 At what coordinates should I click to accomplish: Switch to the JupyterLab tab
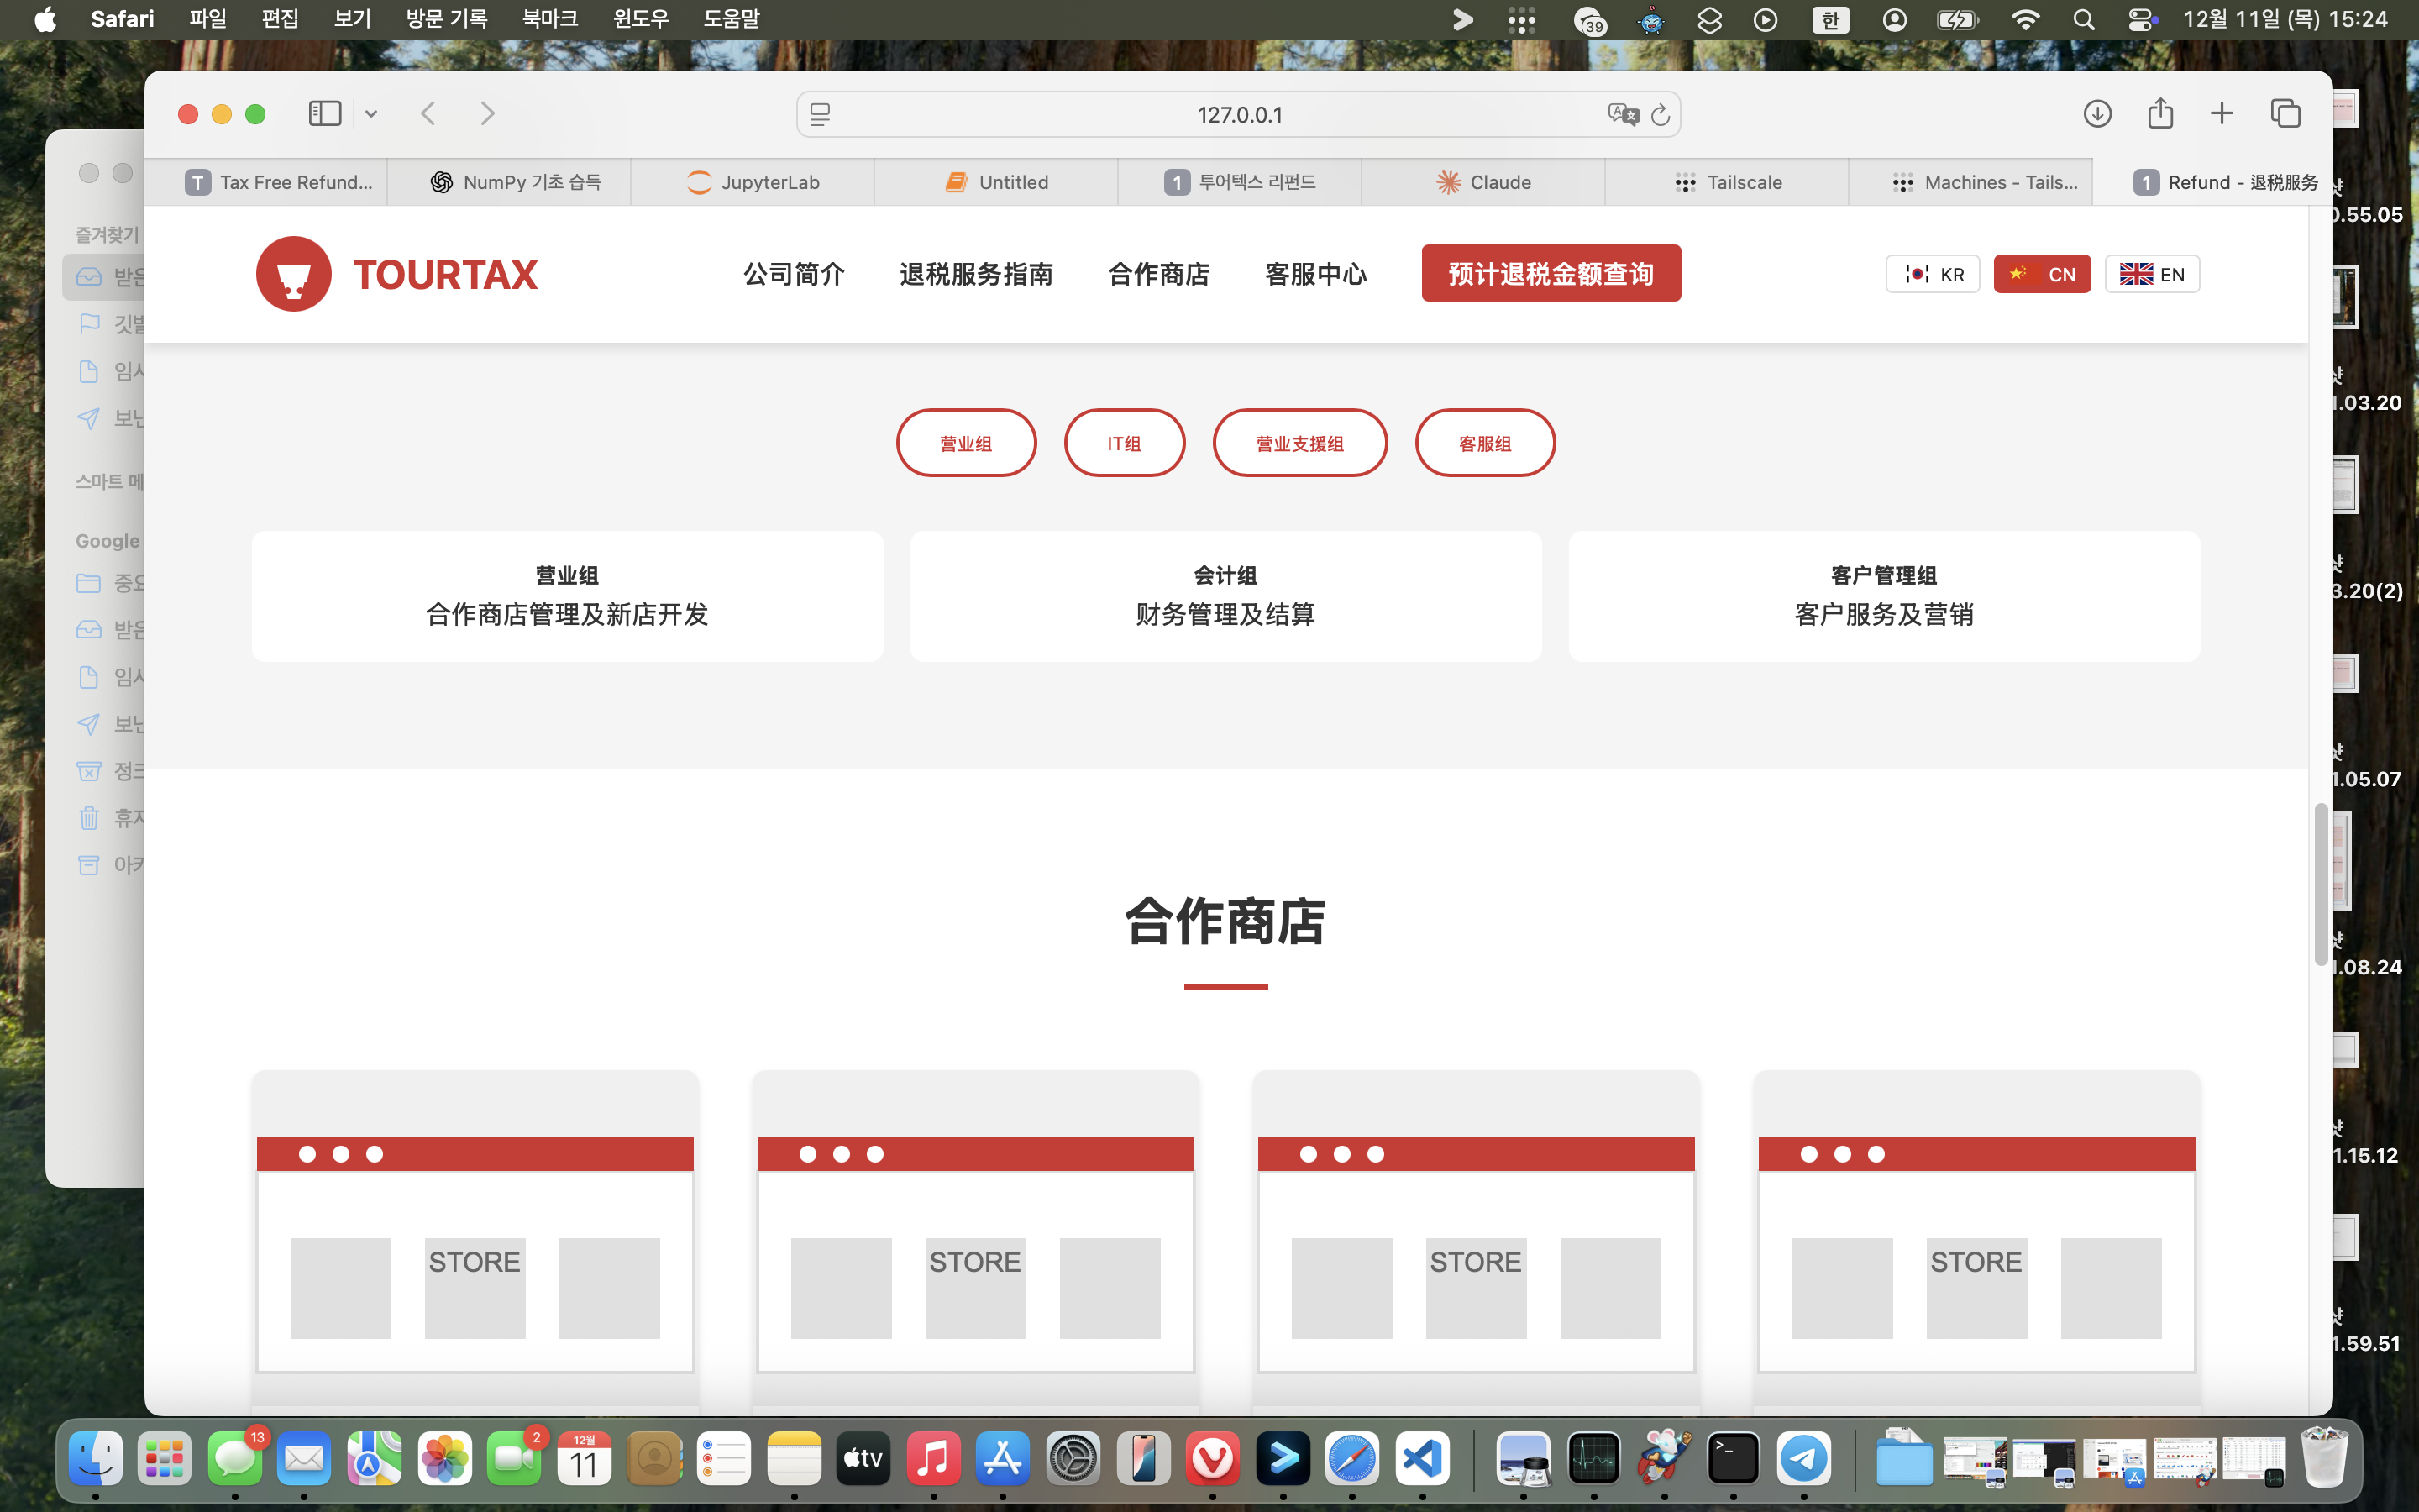tap(753, 182)
